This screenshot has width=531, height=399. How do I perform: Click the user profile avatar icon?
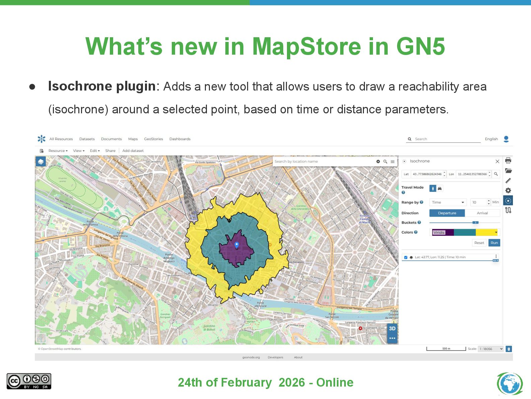(x=506, y=139)
